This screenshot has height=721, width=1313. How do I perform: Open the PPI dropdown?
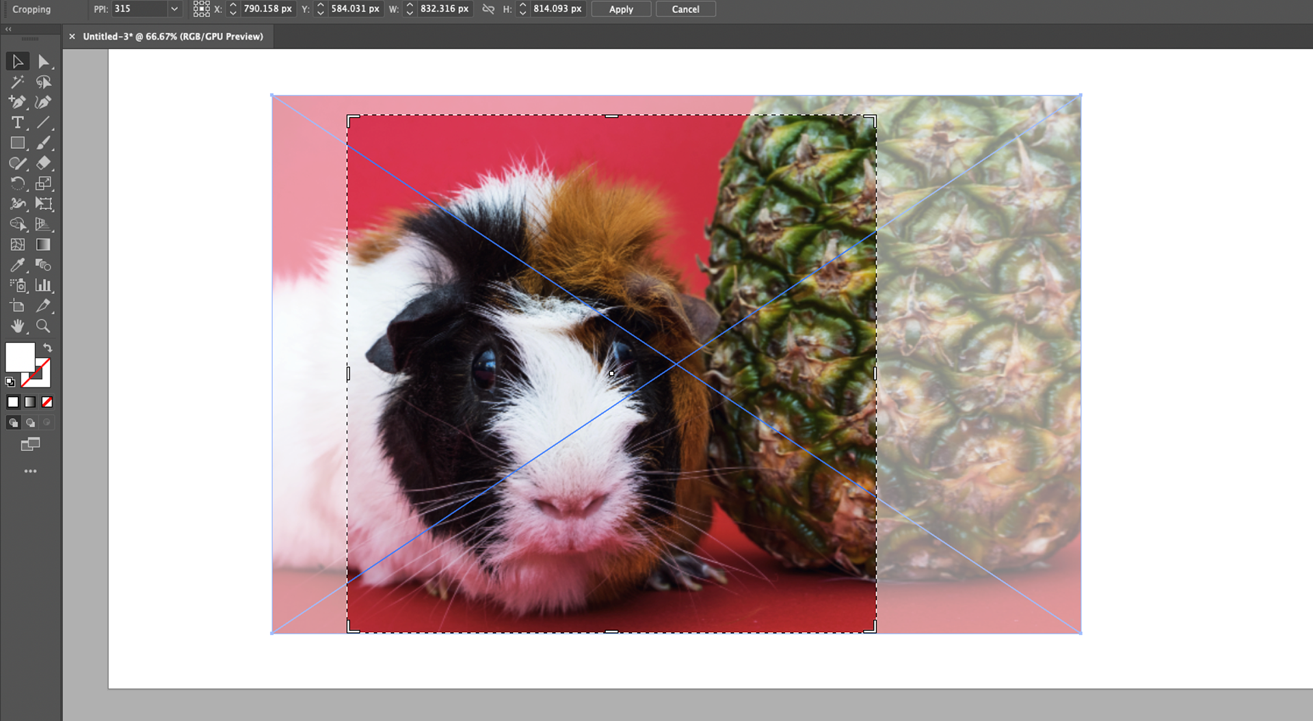[x=175, y=9]
